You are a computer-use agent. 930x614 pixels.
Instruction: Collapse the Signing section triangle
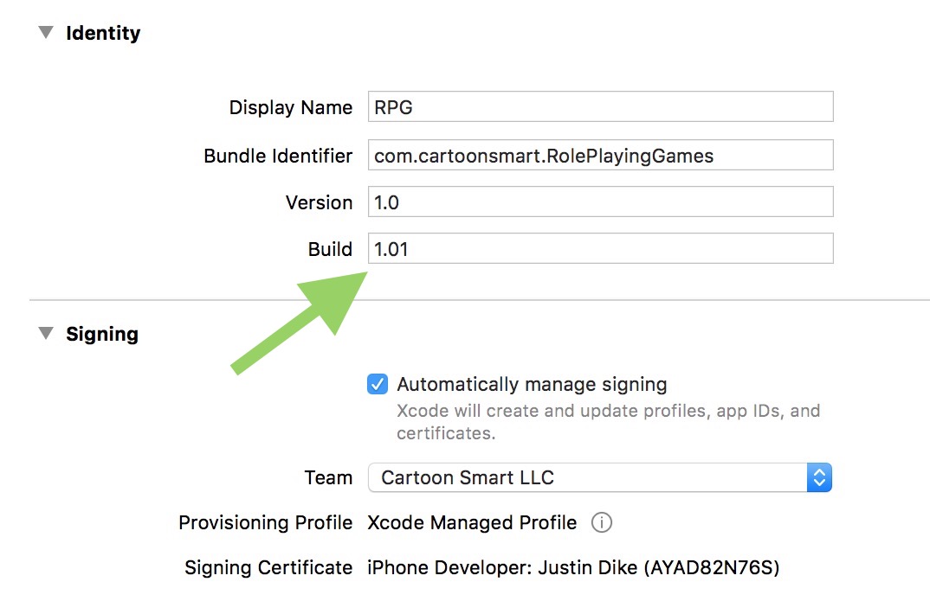[x=45, y=334]
